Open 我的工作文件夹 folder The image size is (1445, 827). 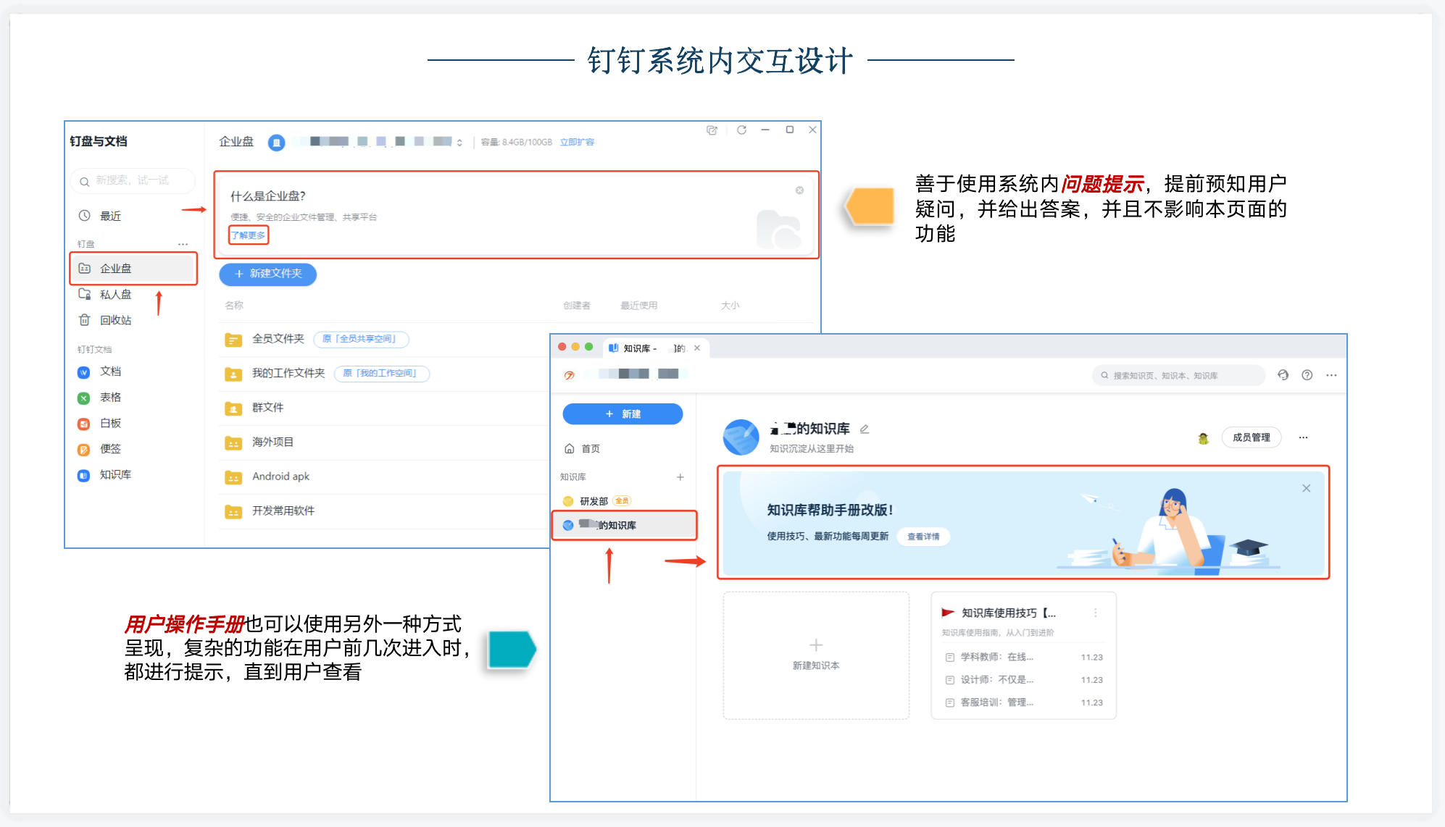point(288,373)
